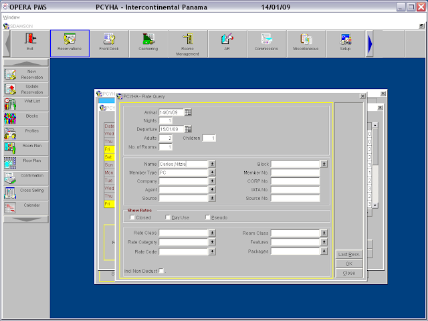
Task: Expand the Packages dropdown
Action: [x=324, y=251]
